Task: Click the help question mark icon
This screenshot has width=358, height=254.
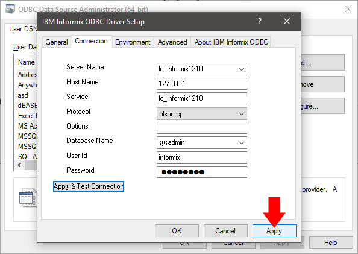Action: [x=260, y=21]
